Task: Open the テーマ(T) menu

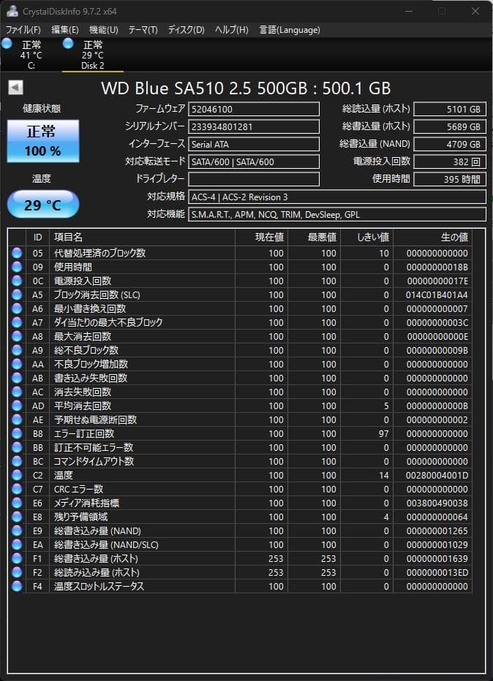Action: point(143,30)
